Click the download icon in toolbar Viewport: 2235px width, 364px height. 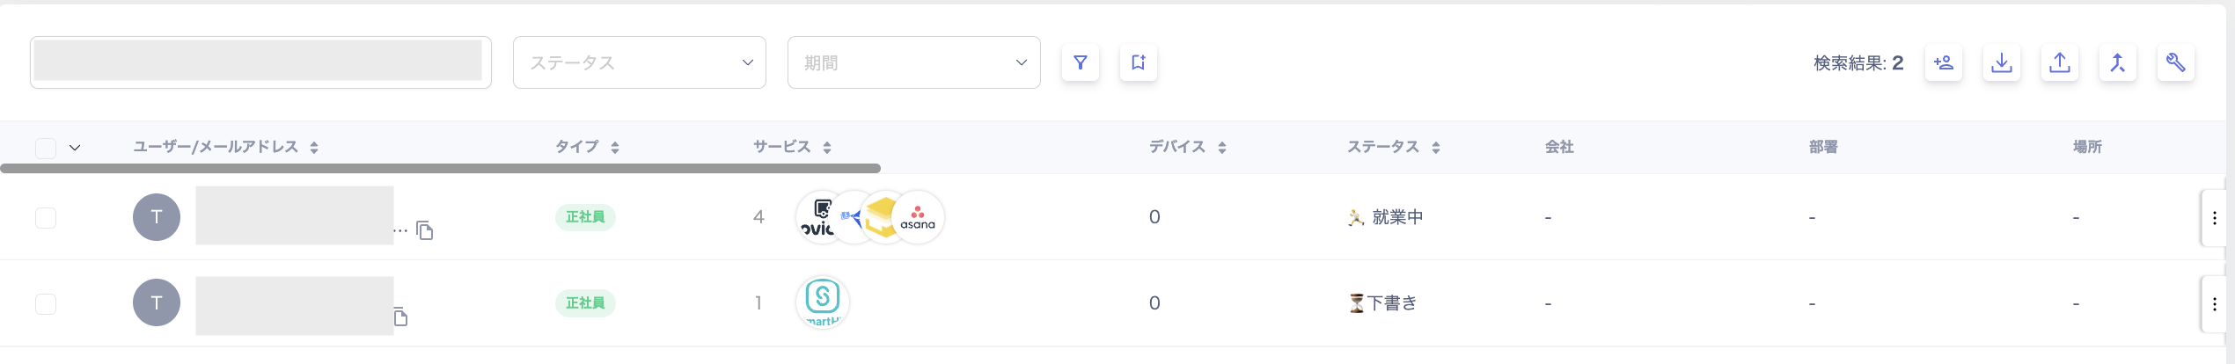click(2001, 62)
